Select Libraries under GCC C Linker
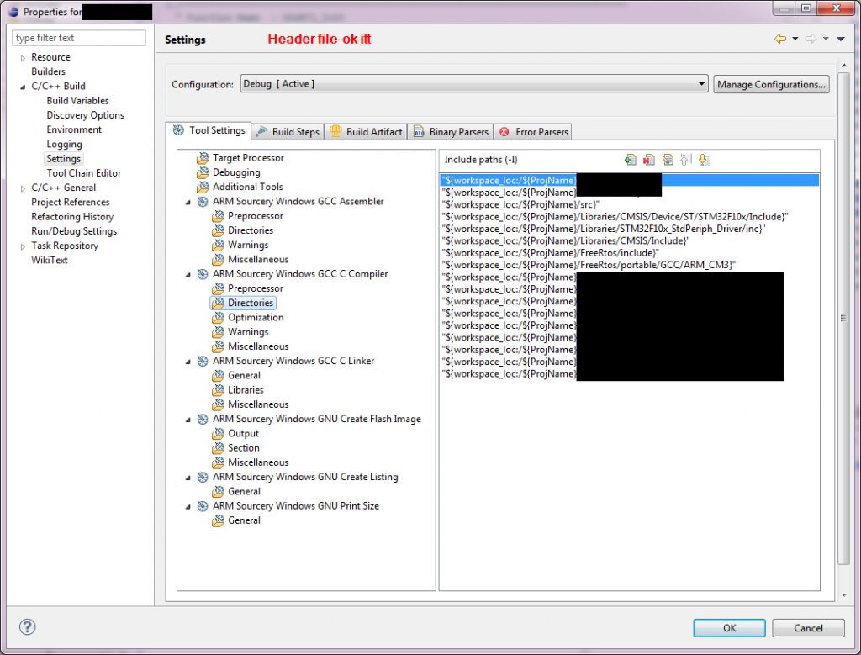 coord(246,390)
